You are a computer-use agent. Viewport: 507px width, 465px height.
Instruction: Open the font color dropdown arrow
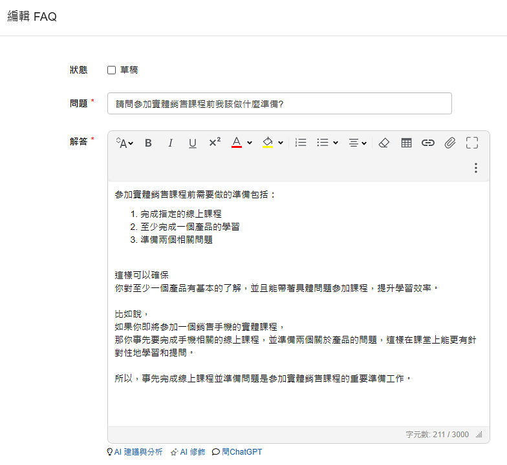[250, 143]
